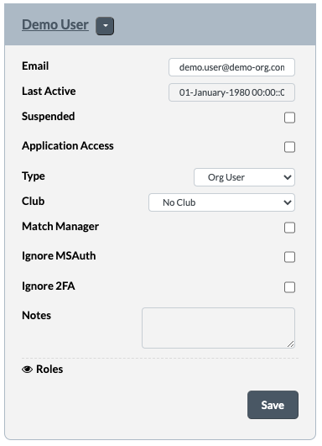Enable the Application Access checkbox
The height and width of the screenshot is (446, 322).
(x=289, y=147)
